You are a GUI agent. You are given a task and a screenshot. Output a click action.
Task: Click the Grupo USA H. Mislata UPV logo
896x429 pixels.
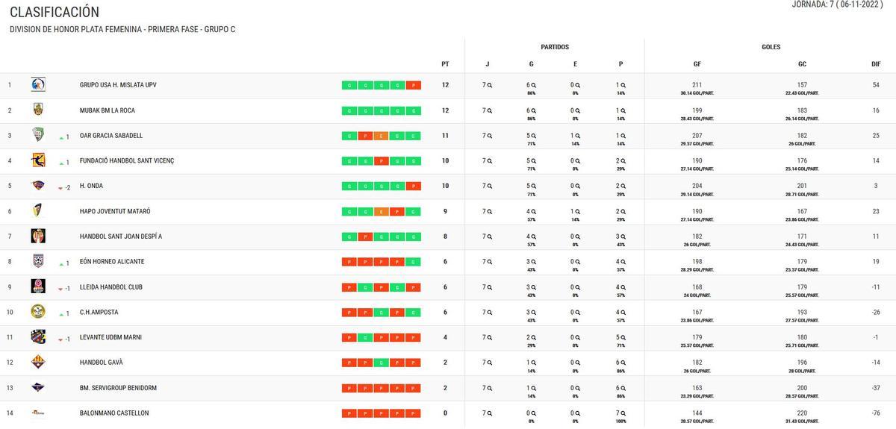pyautogui.click(x=38, y=85)
